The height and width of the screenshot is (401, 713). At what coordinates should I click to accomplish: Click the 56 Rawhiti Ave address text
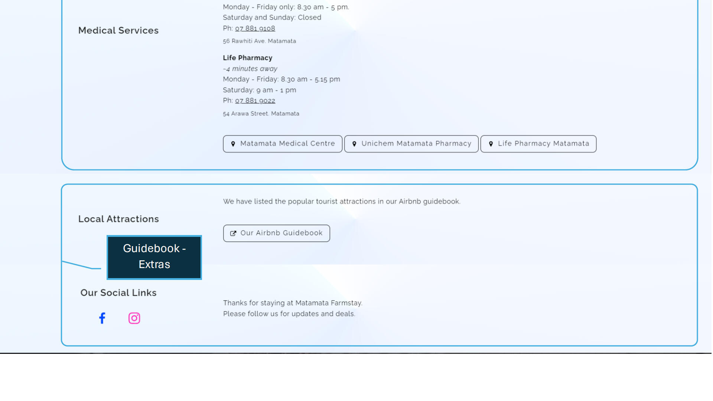coord(260,41)
